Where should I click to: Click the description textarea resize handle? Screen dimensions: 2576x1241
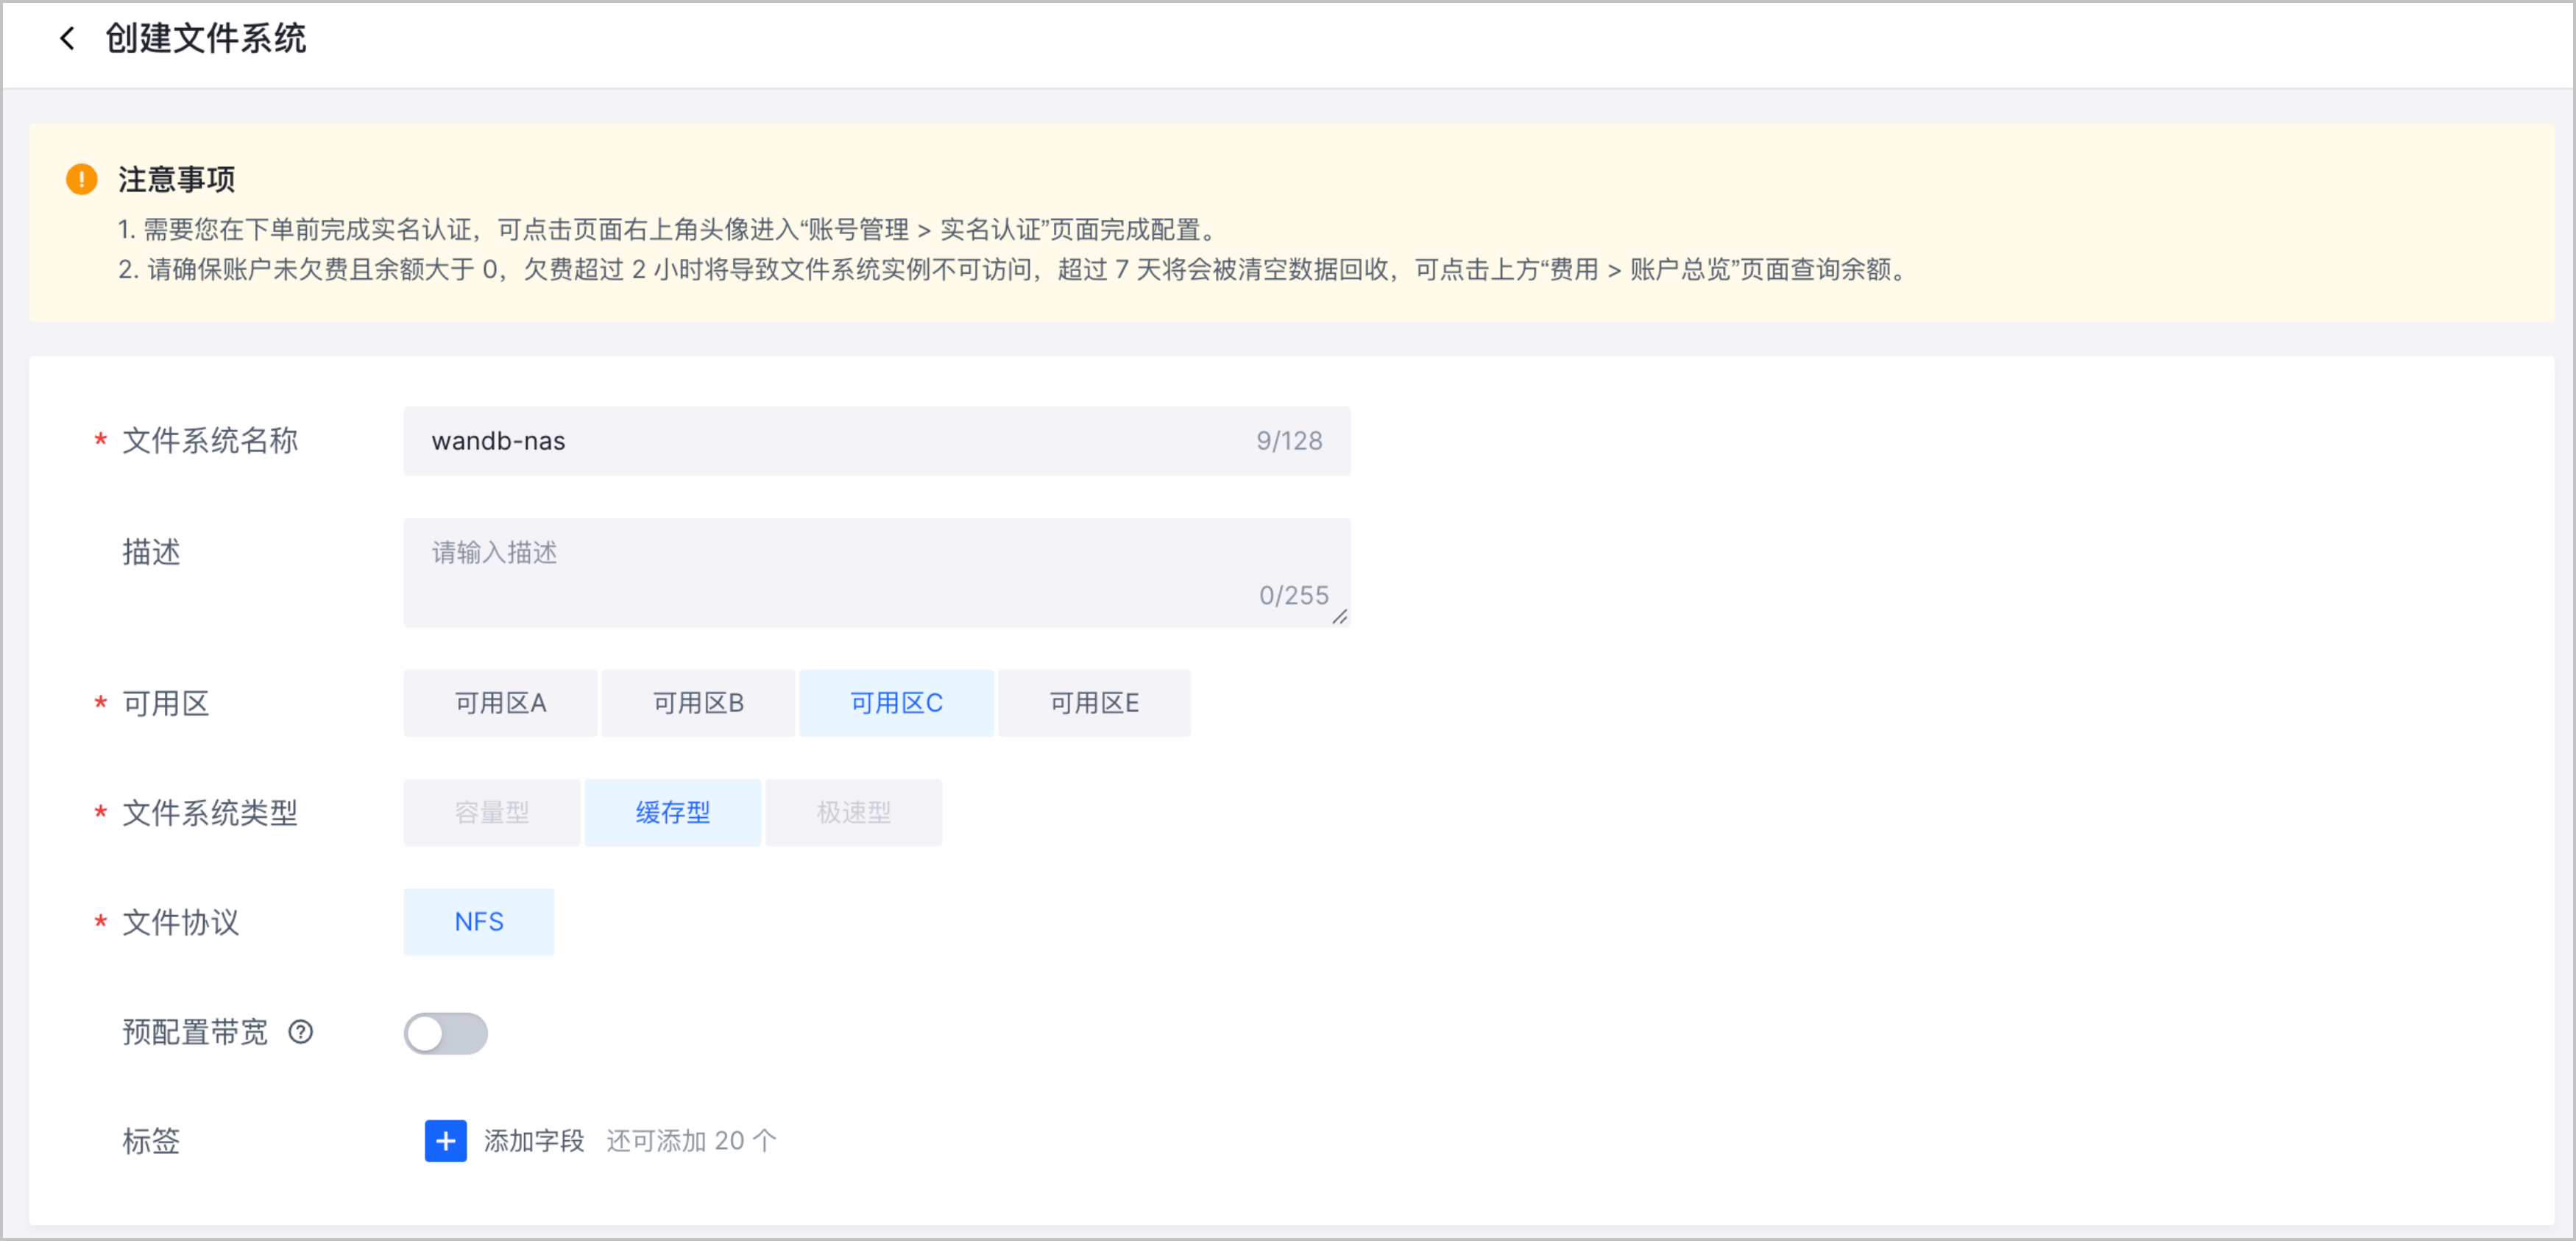tap(1340, 617)
